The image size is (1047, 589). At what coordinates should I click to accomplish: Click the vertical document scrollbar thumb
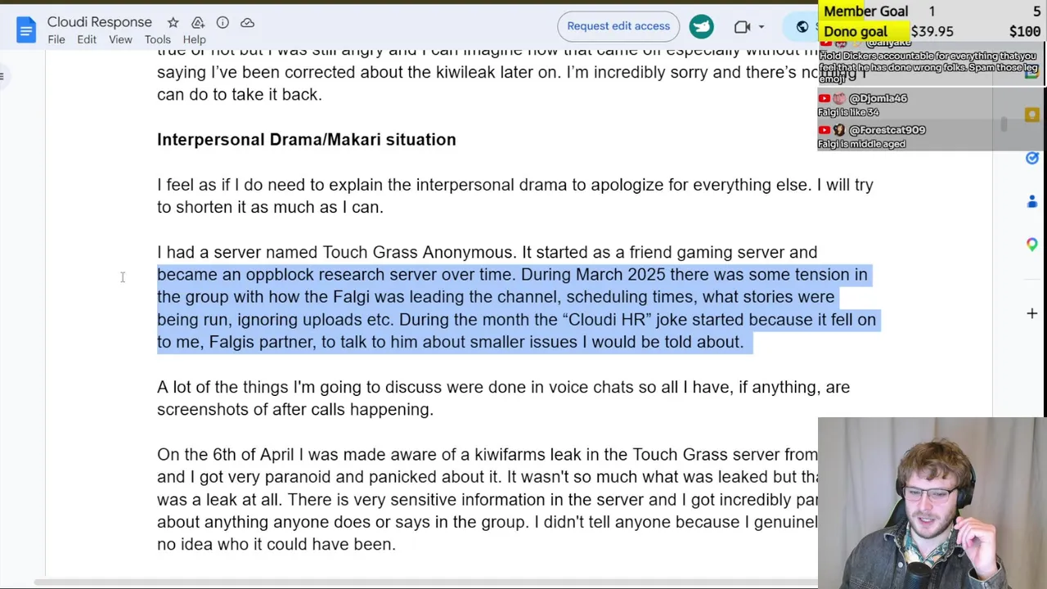click(1004, 124)
